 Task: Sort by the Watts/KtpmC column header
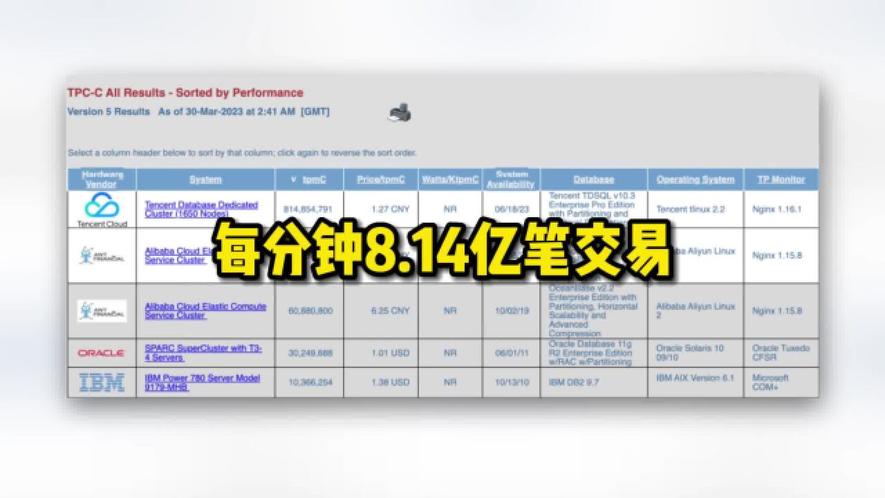click(450, 179)
